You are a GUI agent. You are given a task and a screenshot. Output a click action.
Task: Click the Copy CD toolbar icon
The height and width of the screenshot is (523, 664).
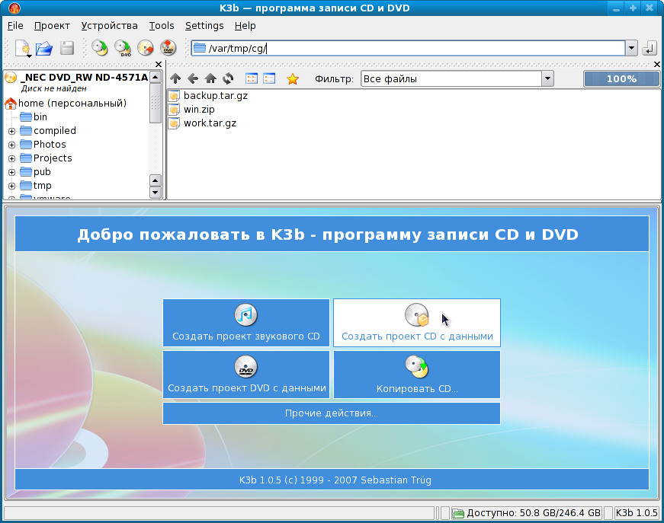tap(100, 48)
